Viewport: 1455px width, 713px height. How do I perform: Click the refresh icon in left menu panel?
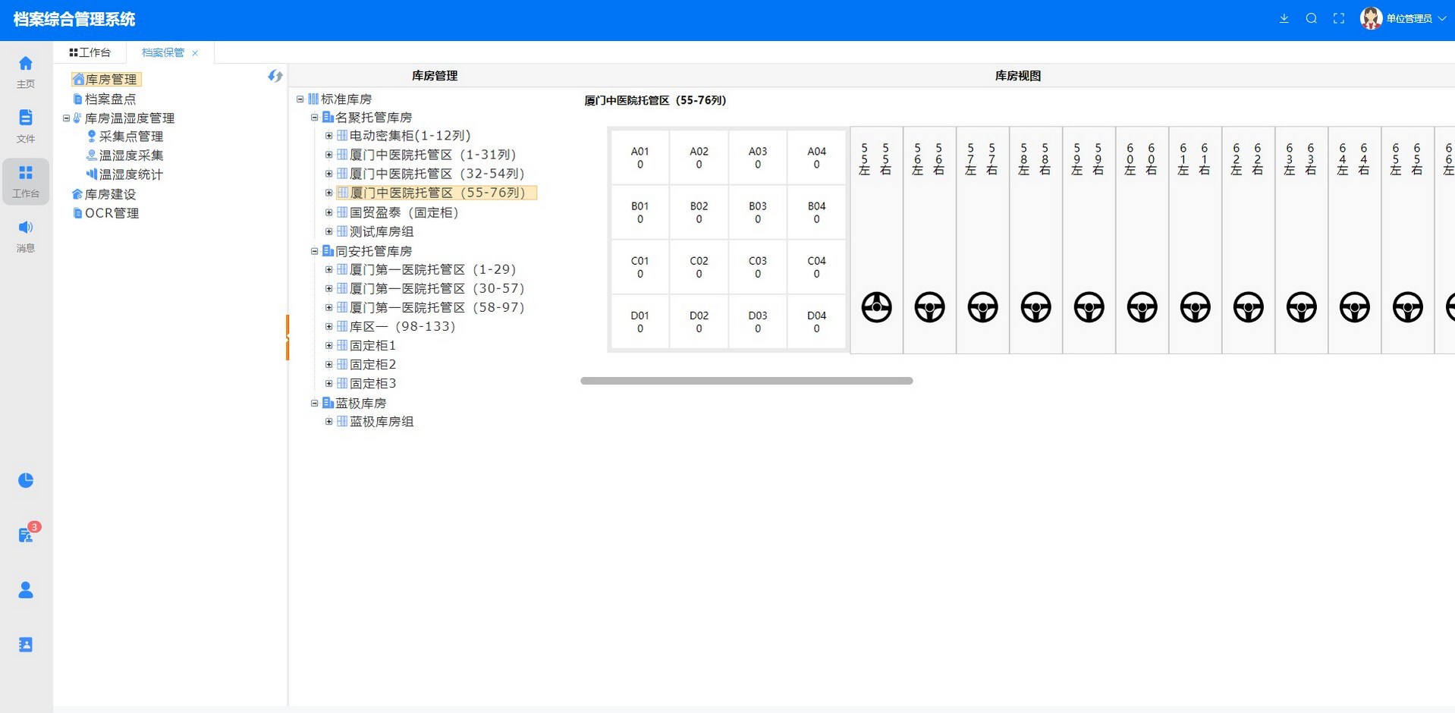(x=275, y=76)
